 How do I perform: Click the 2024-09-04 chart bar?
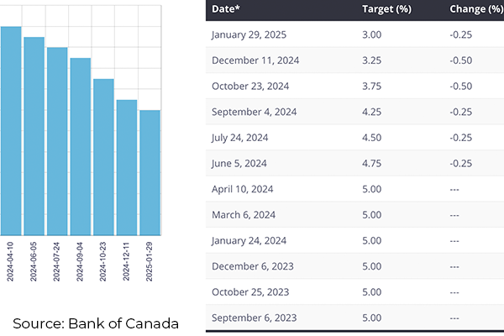80,146
